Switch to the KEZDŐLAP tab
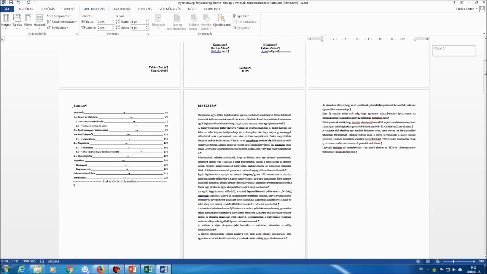487x274 pixels. (x=26, y=9)
